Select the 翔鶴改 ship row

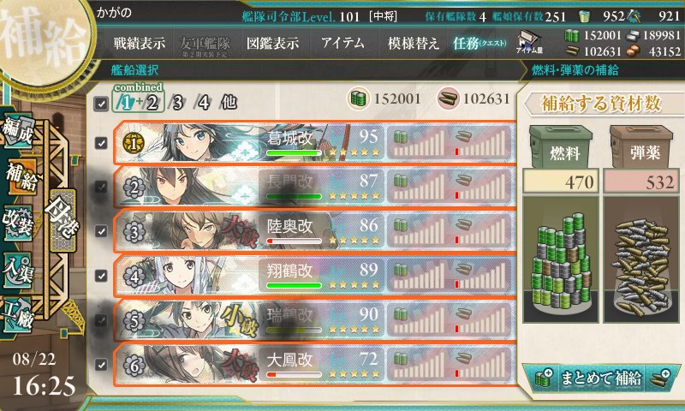click(314, 276)
